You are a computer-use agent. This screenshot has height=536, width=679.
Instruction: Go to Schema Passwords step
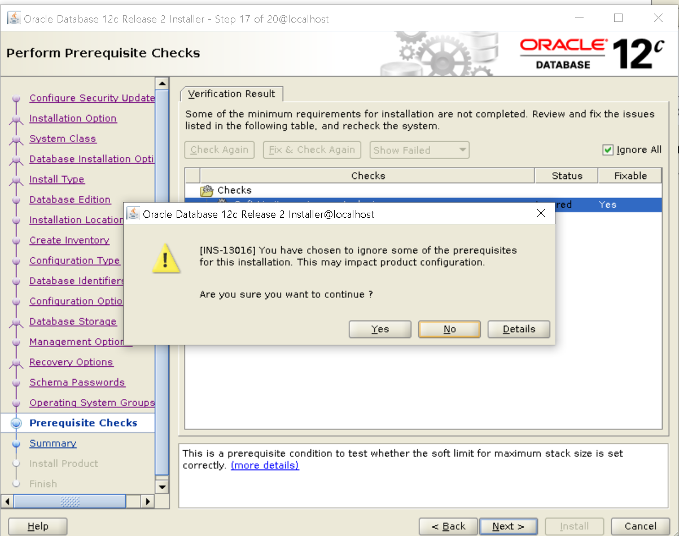coord(77,383)
